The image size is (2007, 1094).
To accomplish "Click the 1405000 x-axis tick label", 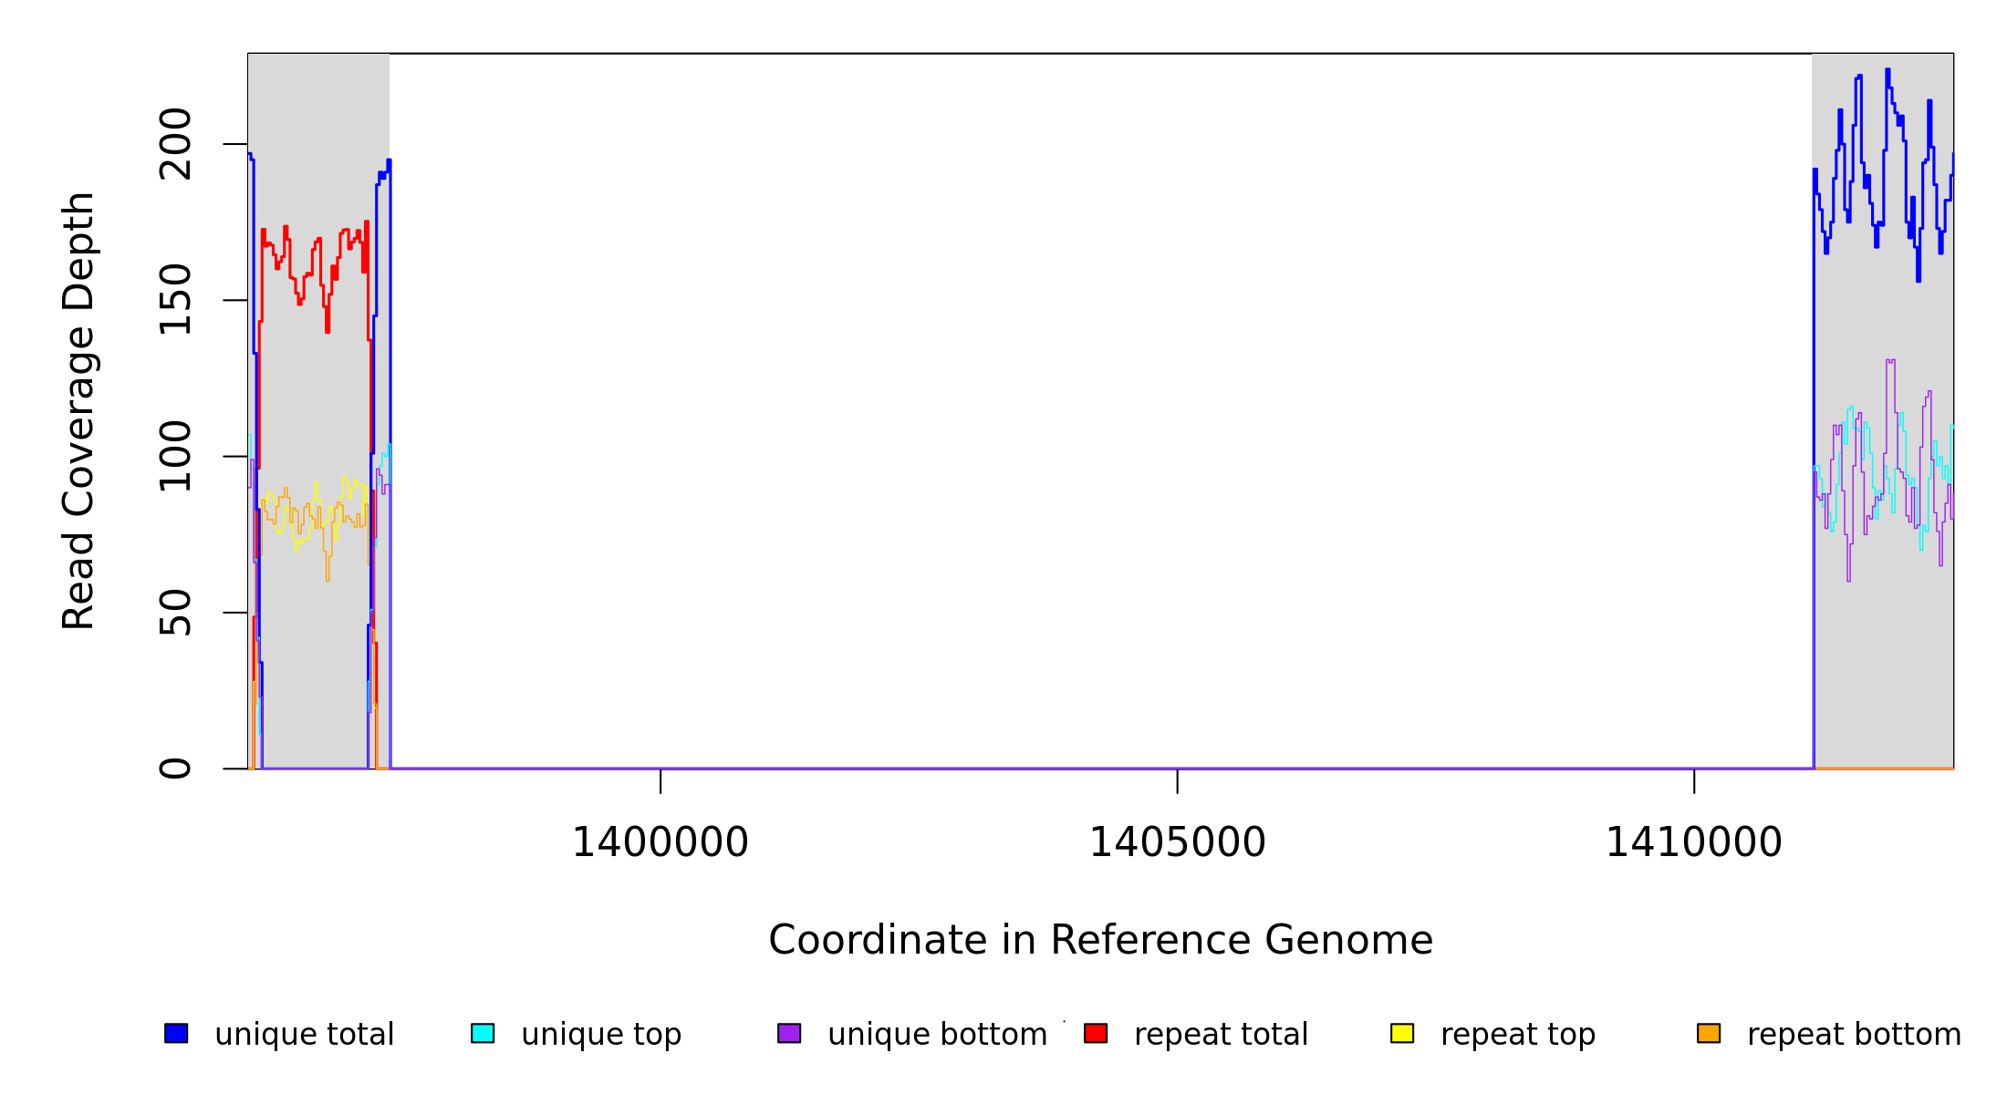I will click(x=1177, y=842).
